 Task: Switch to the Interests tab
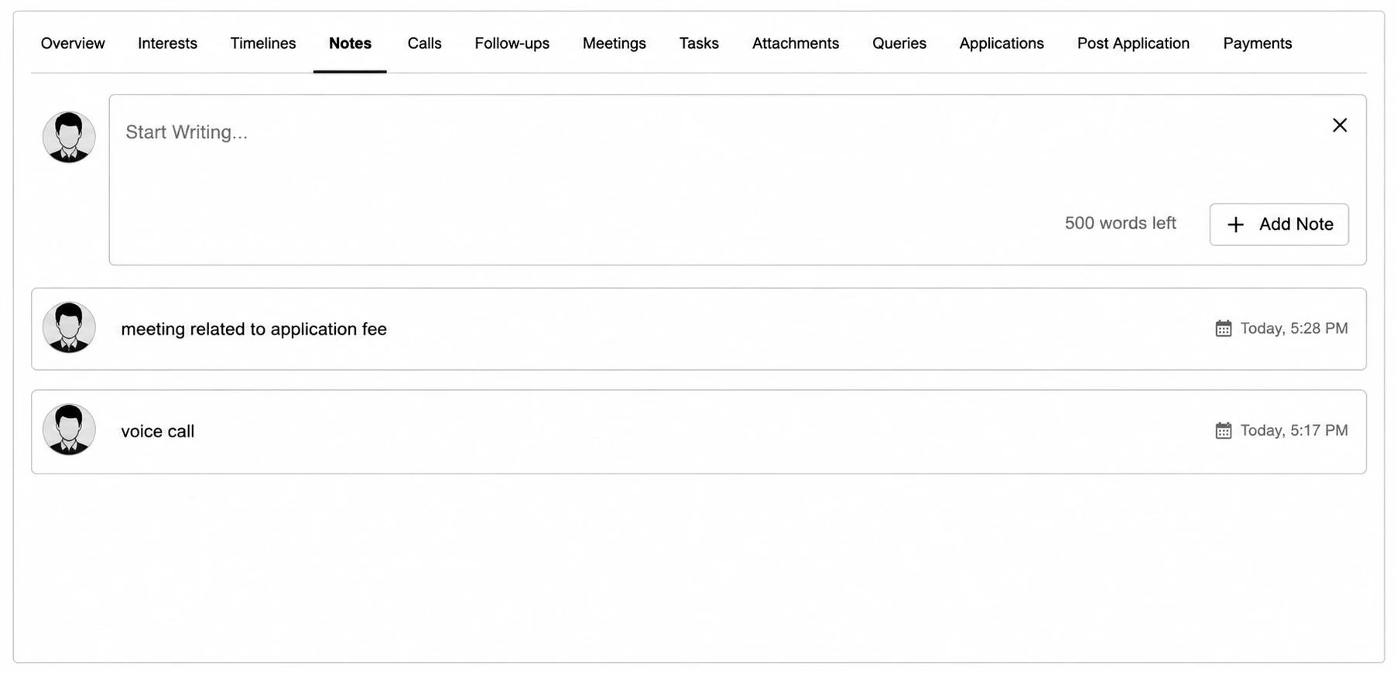pos(167,43)
